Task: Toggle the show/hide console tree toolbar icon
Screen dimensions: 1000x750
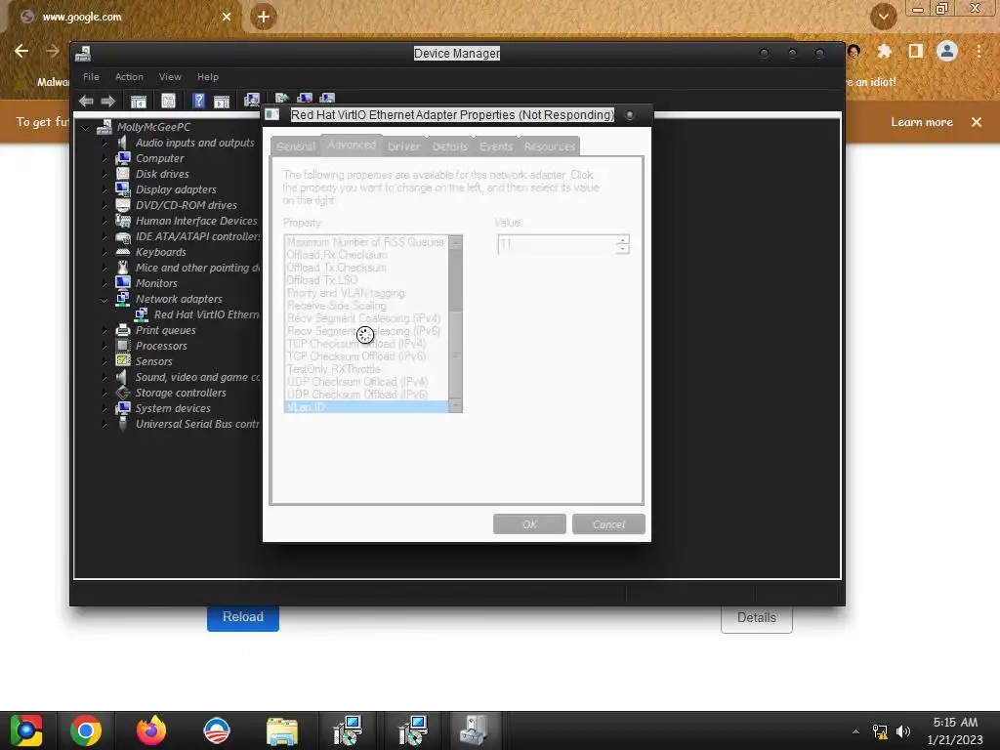Action: [139, 101]
